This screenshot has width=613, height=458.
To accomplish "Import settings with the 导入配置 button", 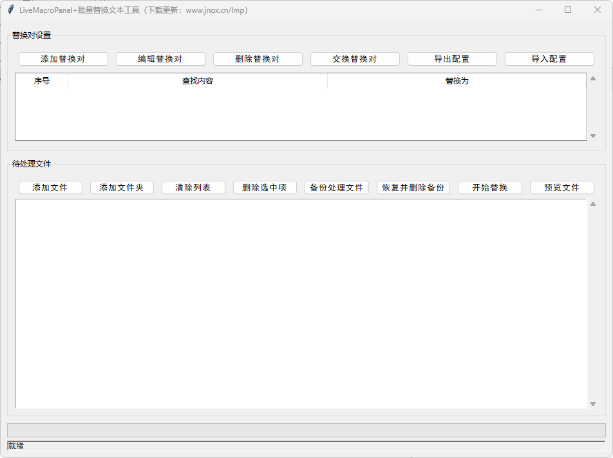I will click(549, 59).
